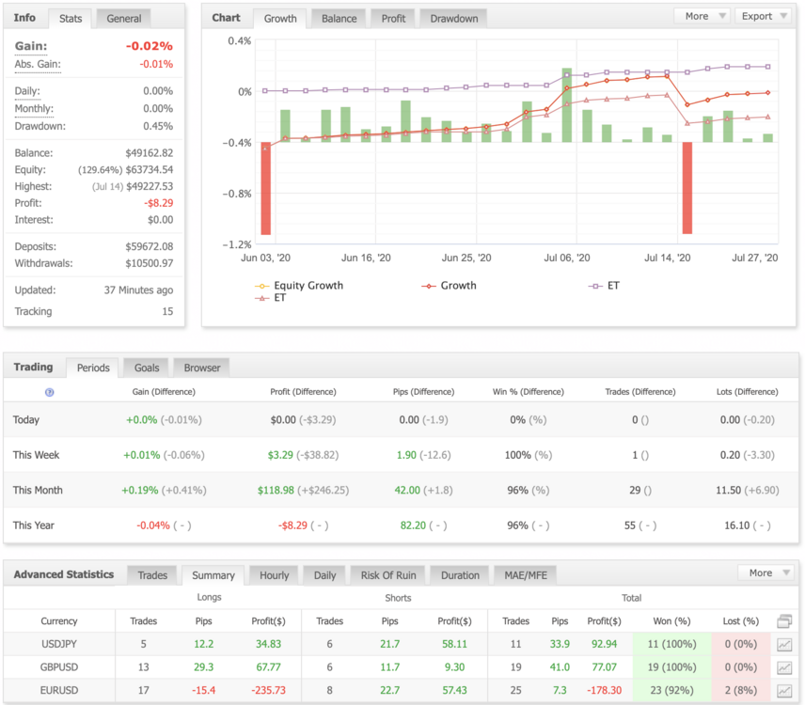The height and width of the screenshot is (705, 805).
Task: Select the Balance chart tab
Action: [339, 19]
